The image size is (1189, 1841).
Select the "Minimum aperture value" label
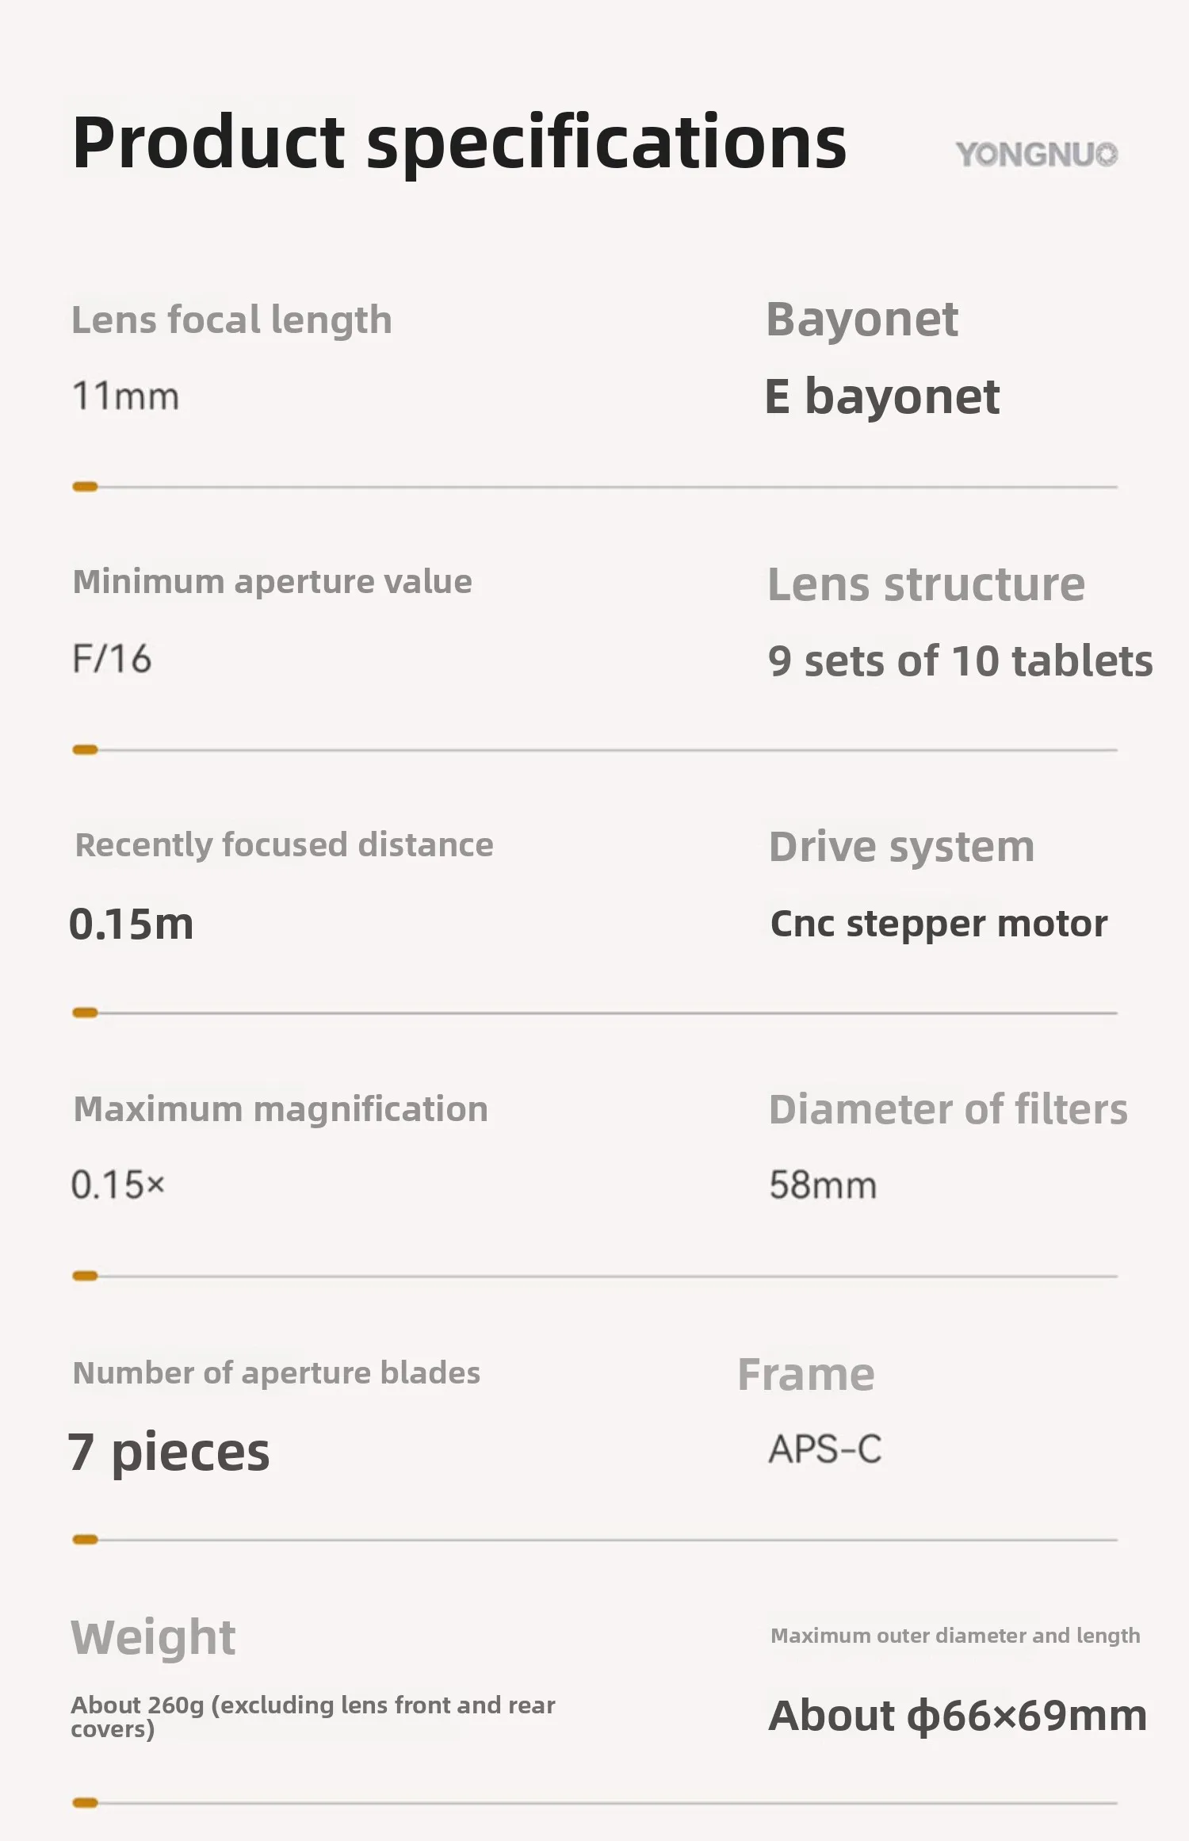pos(272,582)
